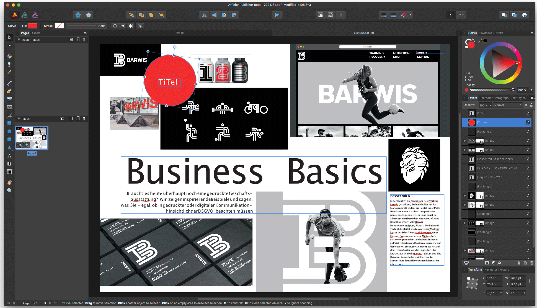537x308 pixels.
Task: Open the Normal blend mode dropdown
Action: click(508, 105)
